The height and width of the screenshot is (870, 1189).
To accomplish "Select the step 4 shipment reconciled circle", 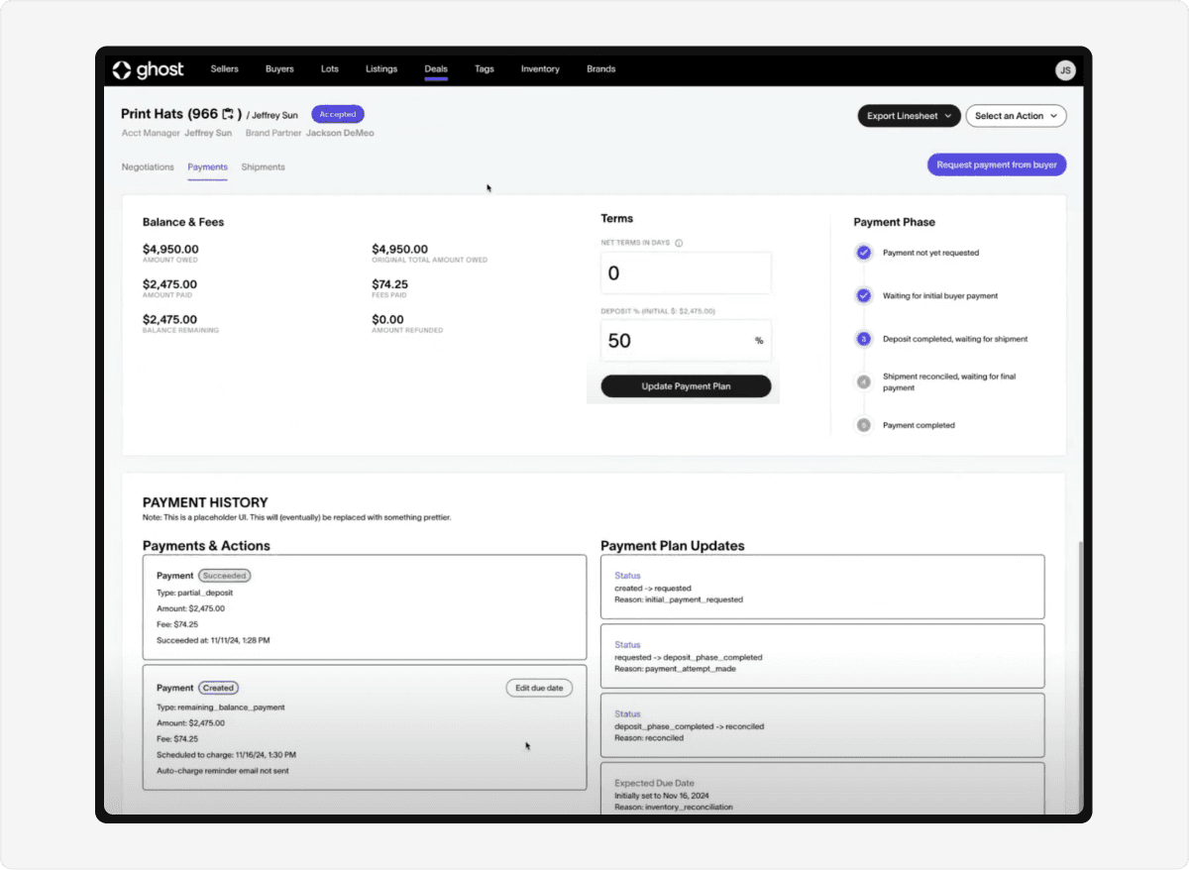I will (x=863, y=381).
